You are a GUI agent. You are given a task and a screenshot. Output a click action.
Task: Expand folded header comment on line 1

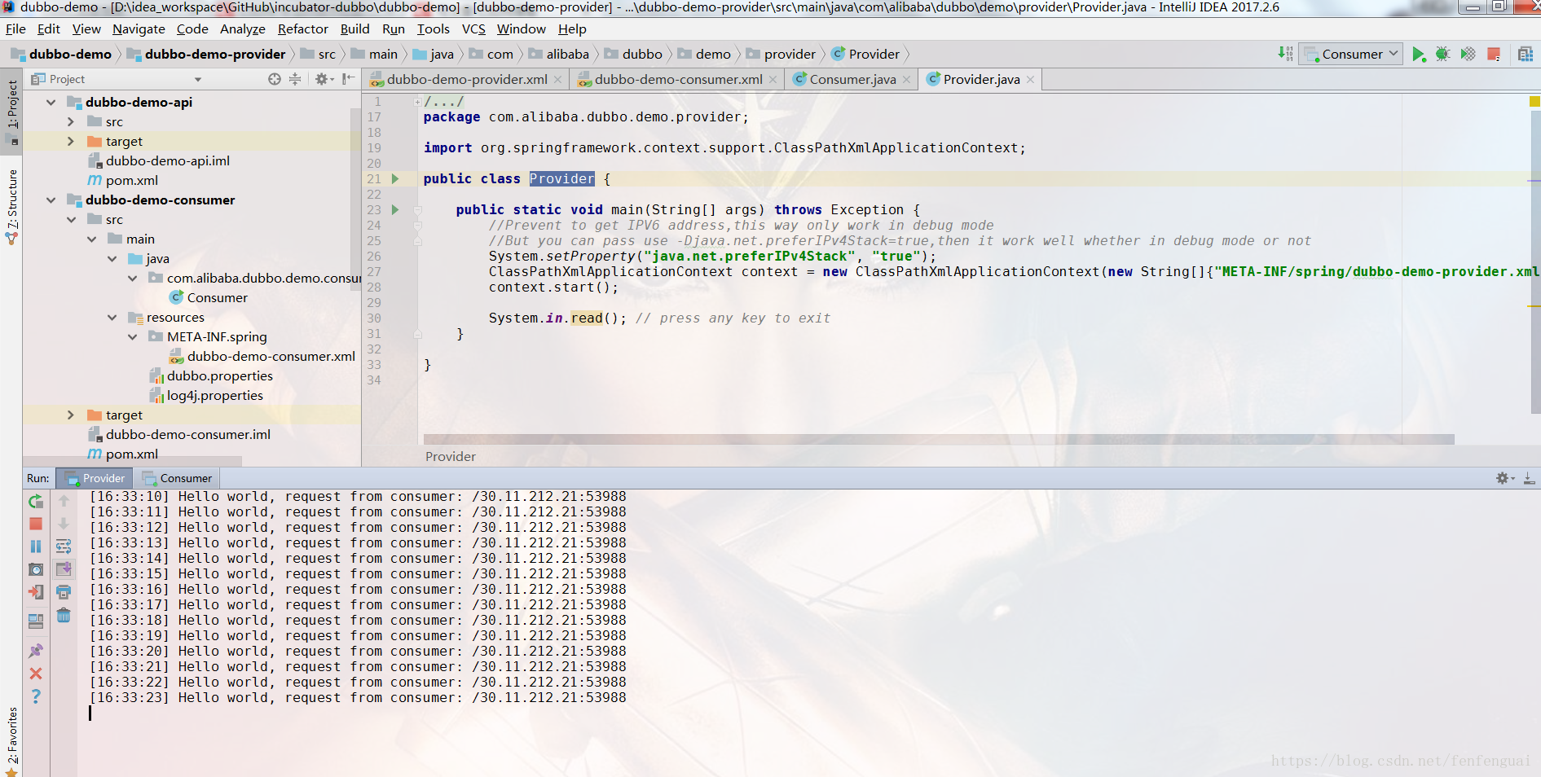point(417,102)
